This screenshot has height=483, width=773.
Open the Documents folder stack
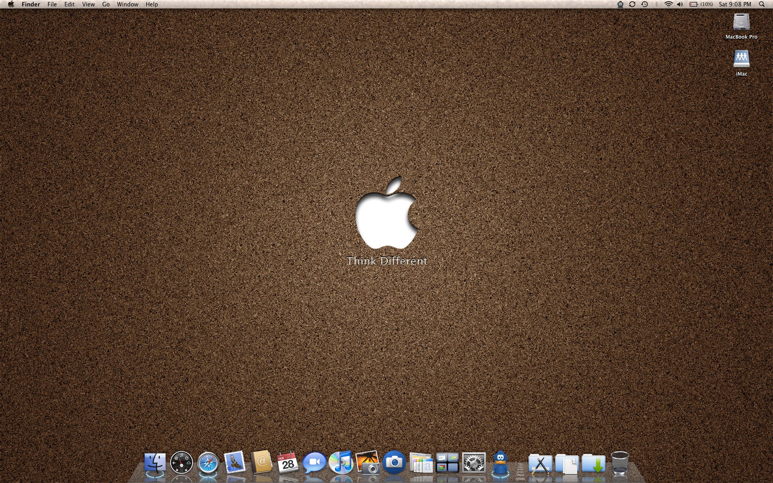point(567,464)
